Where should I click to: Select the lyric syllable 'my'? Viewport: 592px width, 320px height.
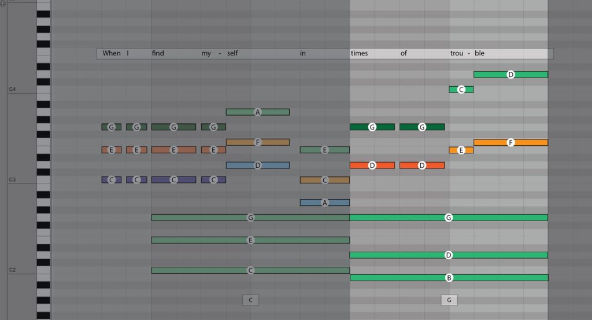tap(206, 54)
